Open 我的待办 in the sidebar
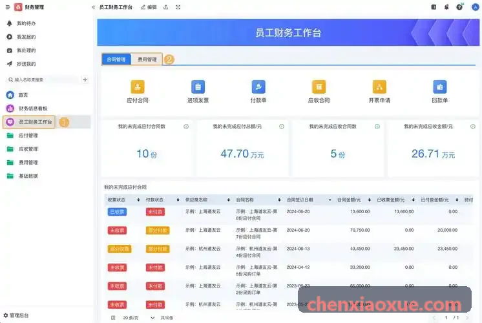 tap(26, 23)
